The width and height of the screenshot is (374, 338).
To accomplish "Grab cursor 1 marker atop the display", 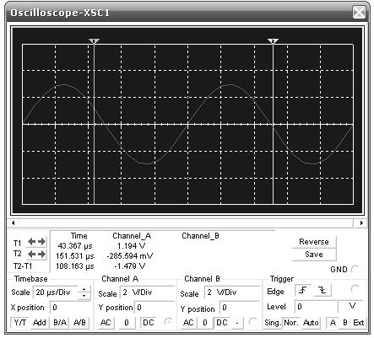I will [x=94, y=41].
